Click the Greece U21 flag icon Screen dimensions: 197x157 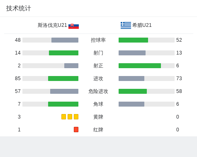click(x=126, y=25)
